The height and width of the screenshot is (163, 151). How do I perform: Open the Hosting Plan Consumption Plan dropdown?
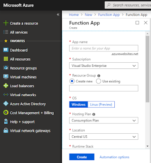coord(104,120)
